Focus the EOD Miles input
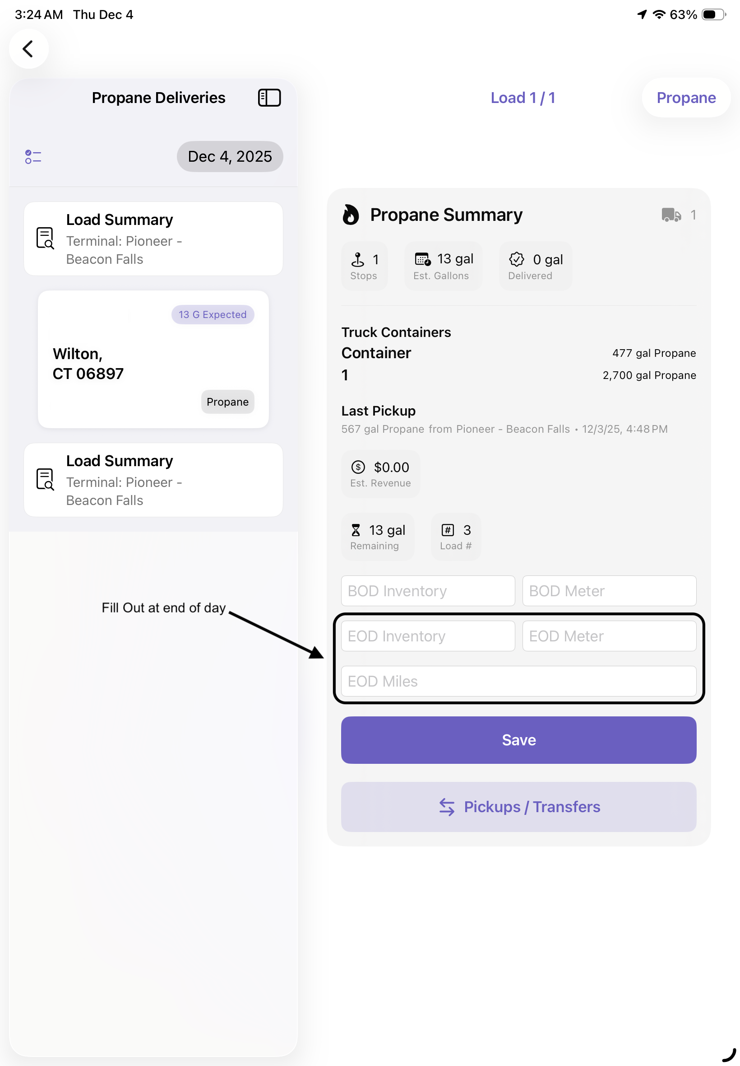740x1066 pixels. click(518, 681)
